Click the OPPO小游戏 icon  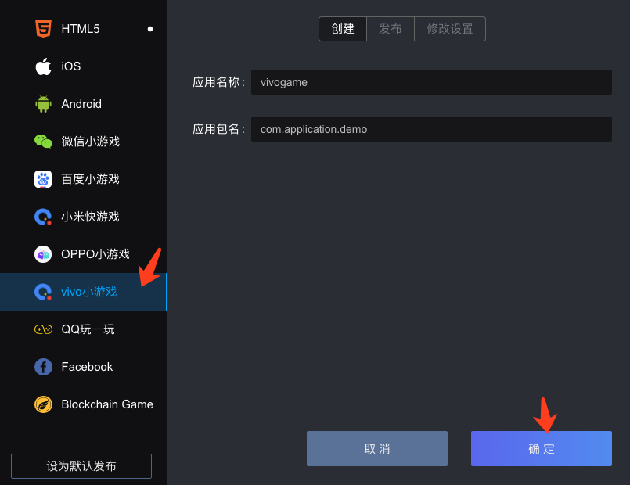(43, 254)
